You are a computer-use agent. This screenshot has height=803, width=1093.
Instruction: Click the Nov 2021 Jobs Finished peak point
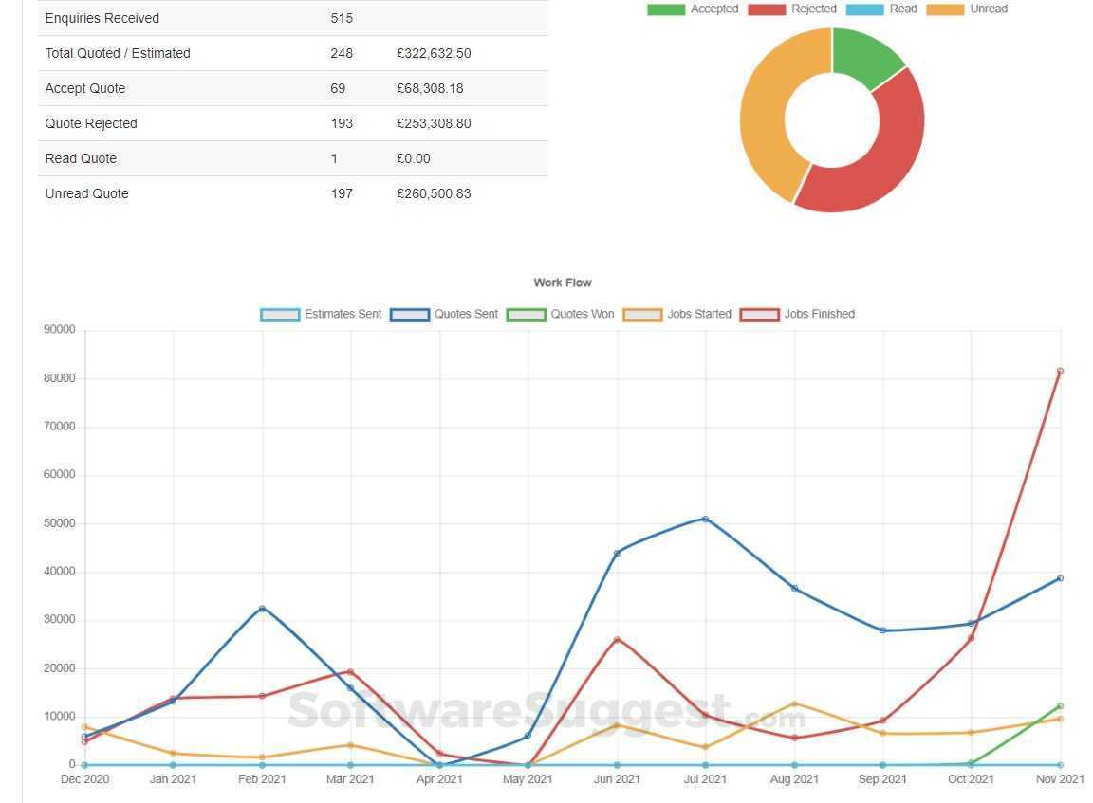coord(1059,371)
